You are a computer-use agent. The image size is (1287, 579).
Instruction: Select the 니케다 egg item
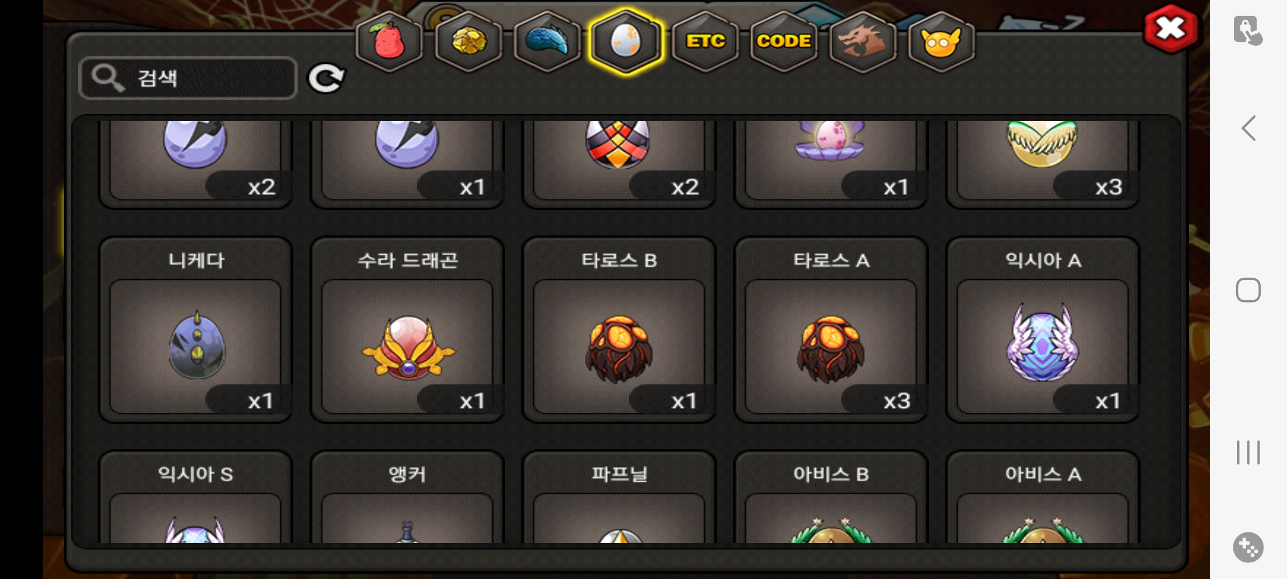196,330
